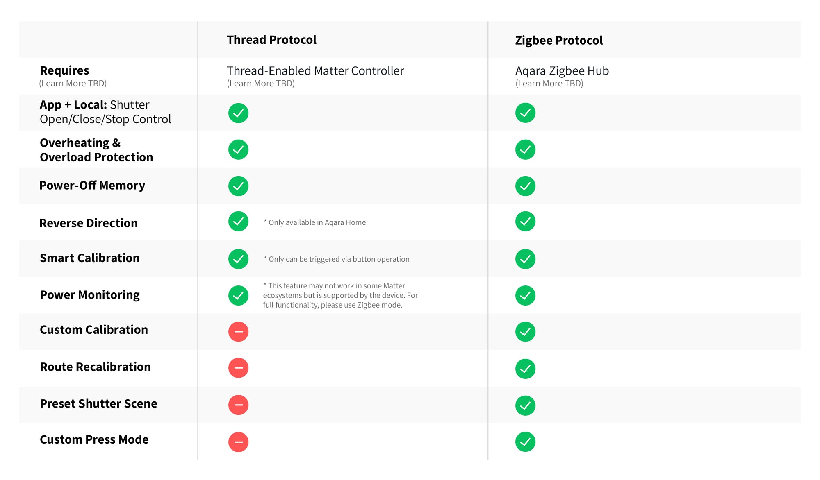The width and height of the screenshot is (820, 480).
Task: Click the 'Only available in Aqara Home' note
Action: coord(315,222)
